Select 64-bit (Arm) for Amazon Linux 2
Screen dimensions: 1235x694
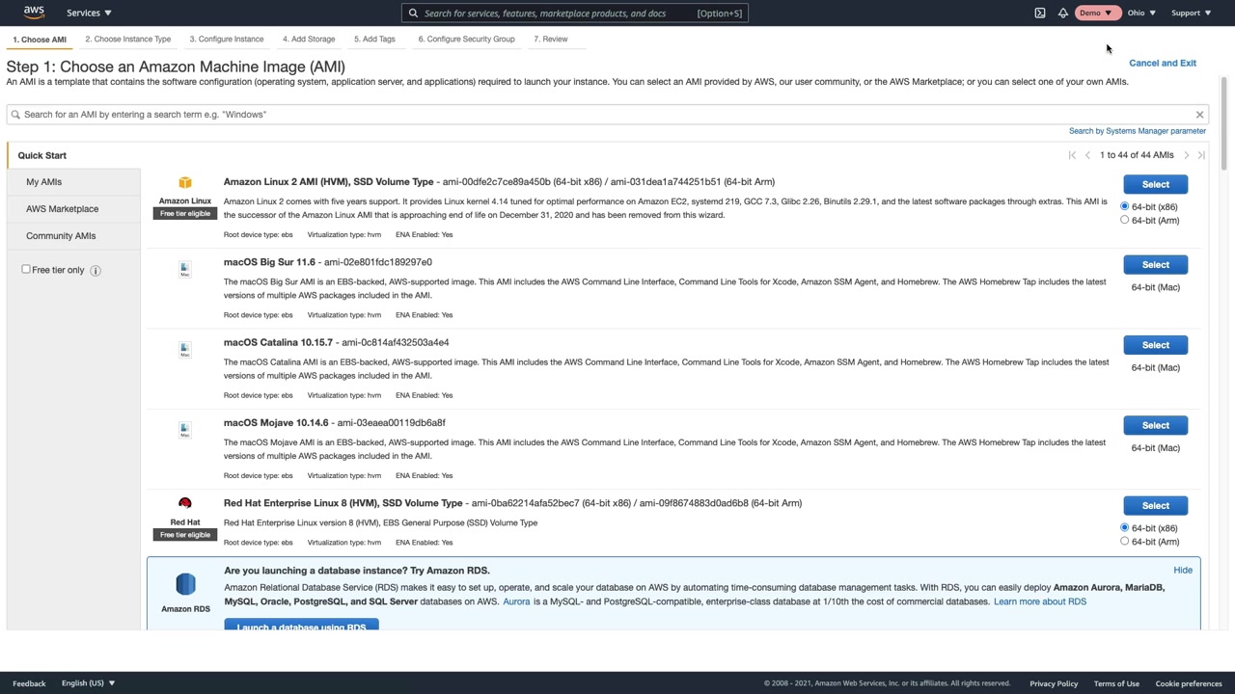tap(1124, 220)
